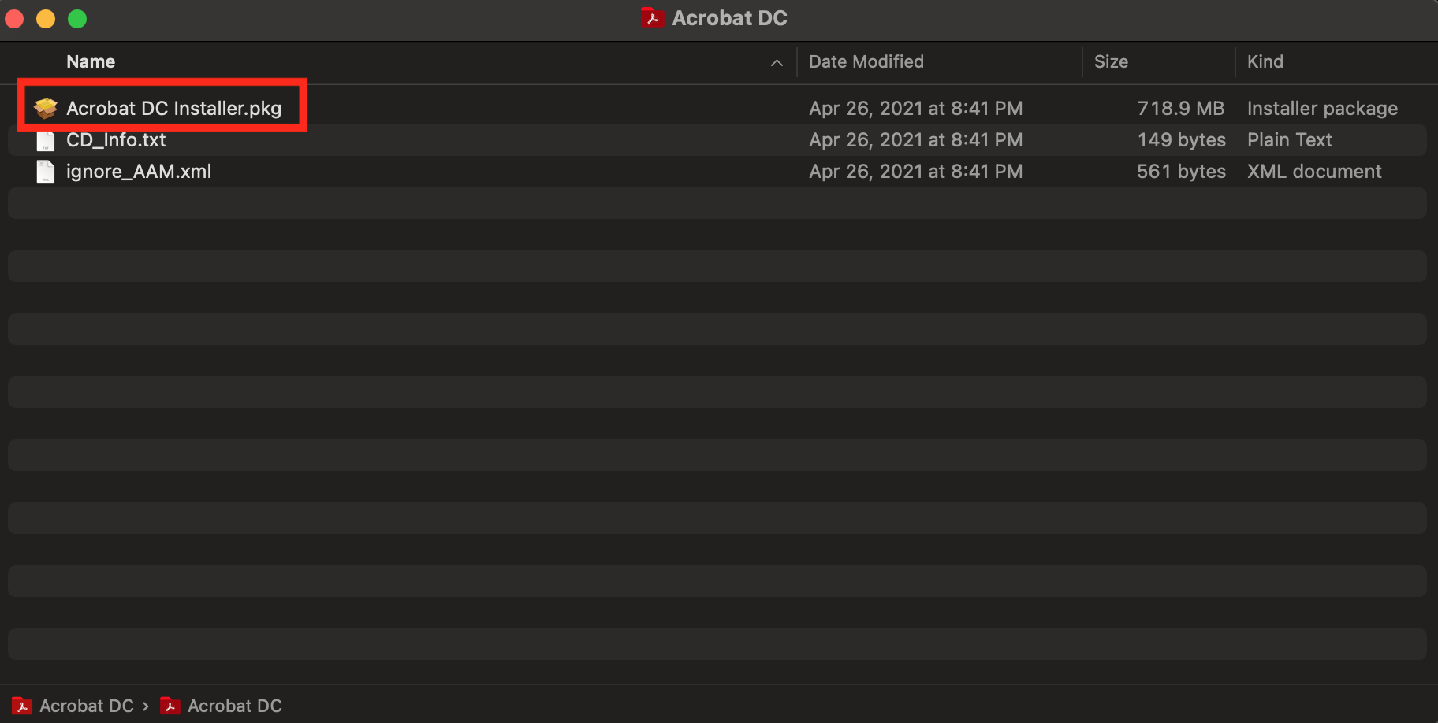The height and width of the screenshot is (723, 1438).
Task: Select the Acrobat DC Installer.pkg package icon
Action: tap(46, 109)
